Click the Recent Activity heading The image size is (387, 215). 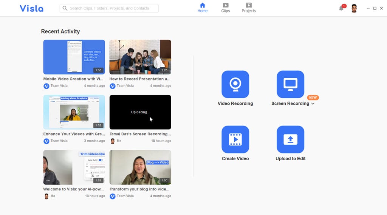pyautogui.click(x=60, y=32)
